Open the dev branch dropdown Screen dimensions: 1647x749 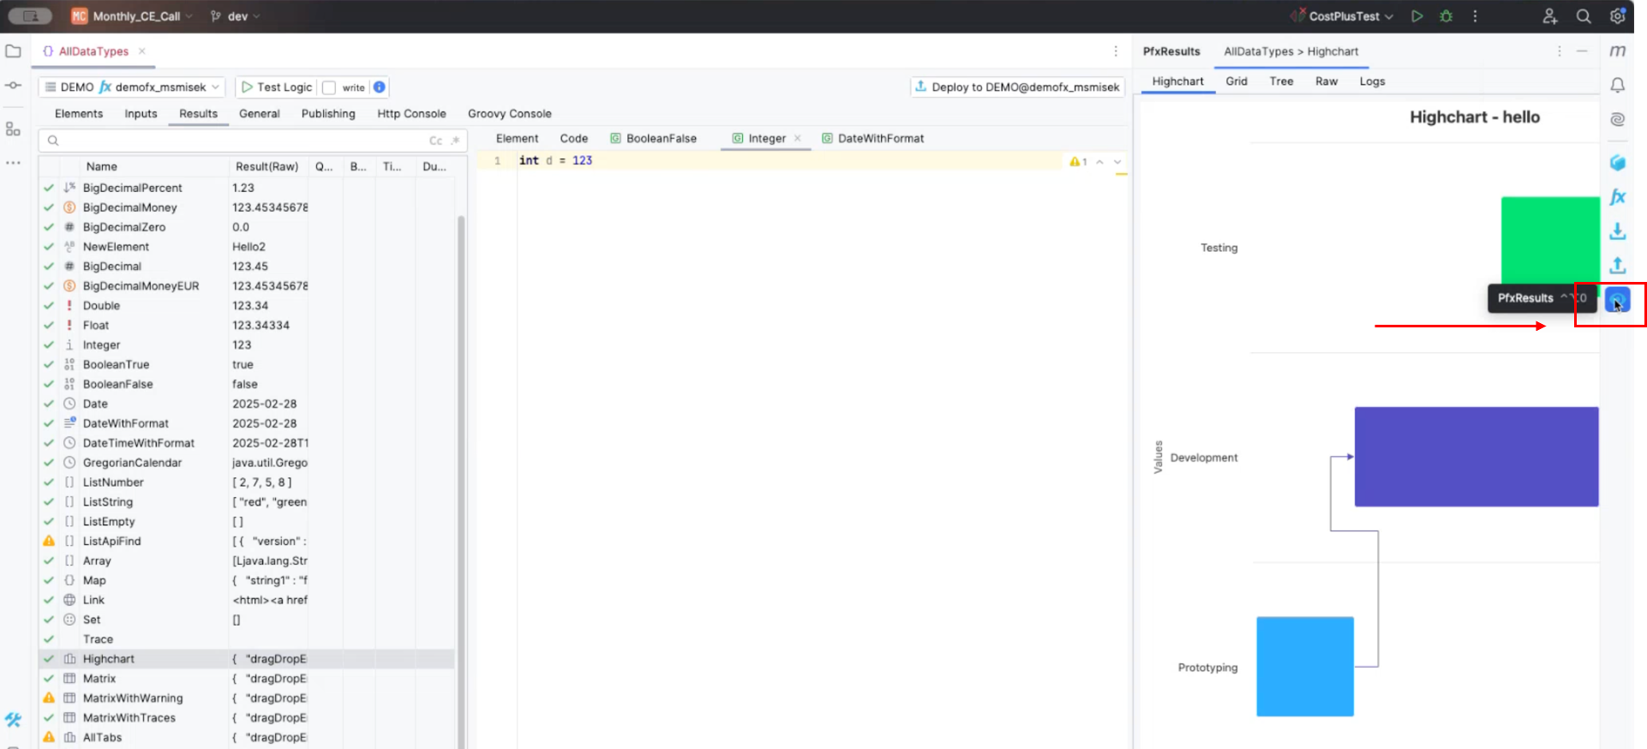tap(237, 16)
